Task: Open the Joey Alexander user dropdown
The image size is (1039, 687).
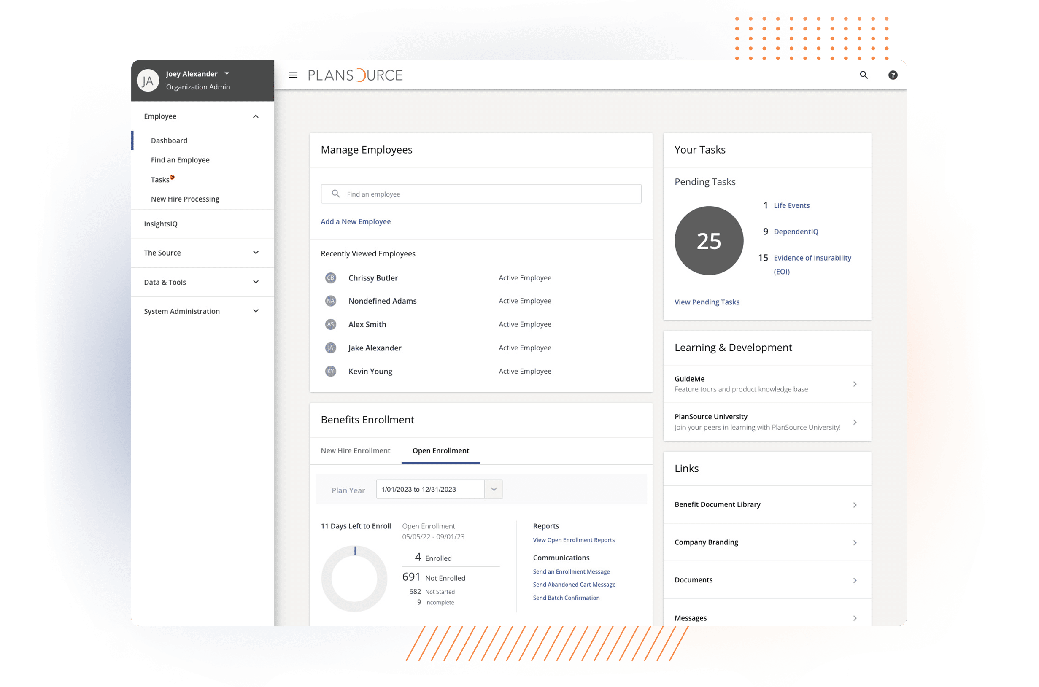Action: click(227, 74)
